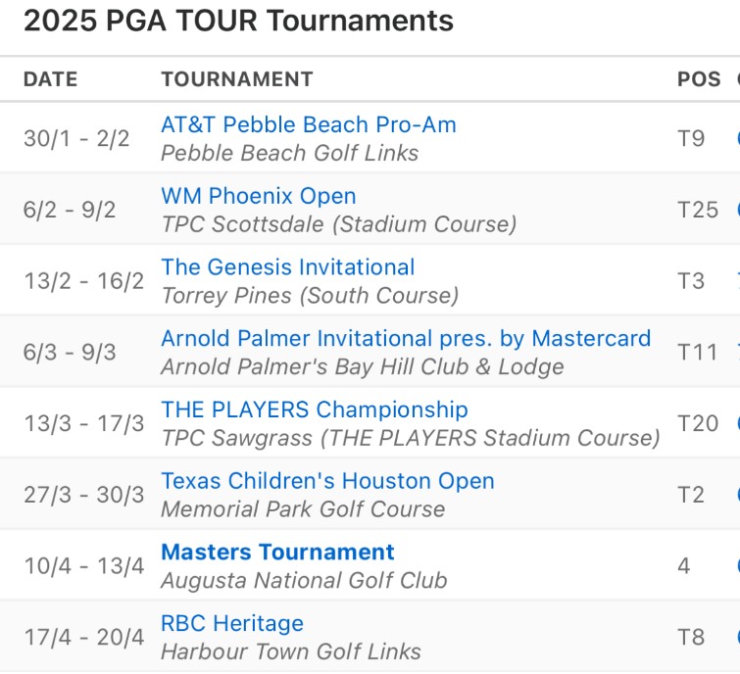Open the WM Phoenix Open tournament link
Viewport: 740px width, 674px height.
click(259, 196)
